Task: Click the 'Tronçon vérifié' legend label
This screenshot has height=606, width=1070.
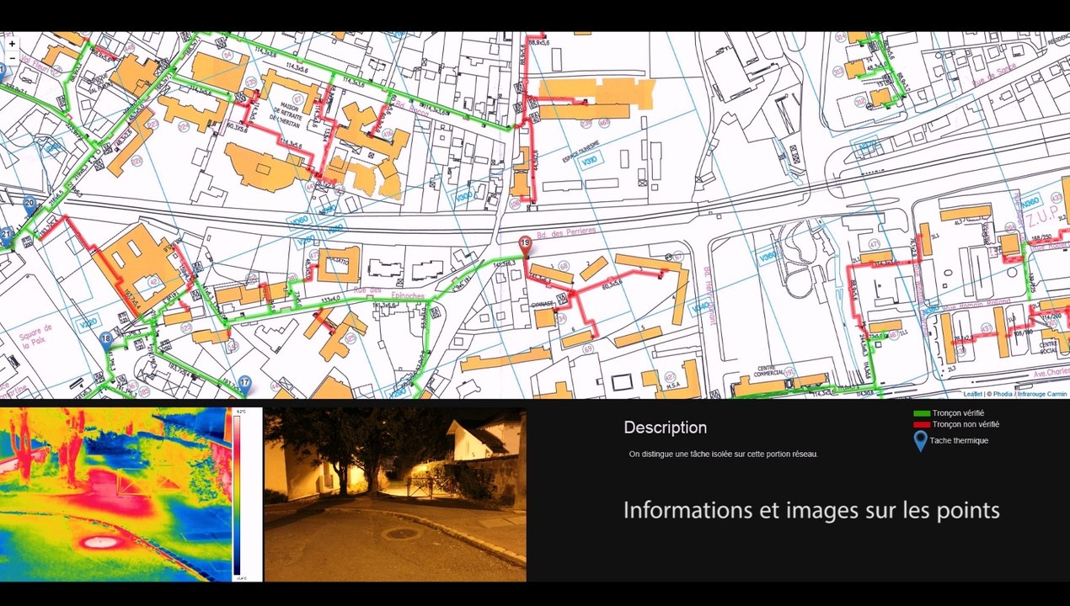Action: tap(958, 413)
